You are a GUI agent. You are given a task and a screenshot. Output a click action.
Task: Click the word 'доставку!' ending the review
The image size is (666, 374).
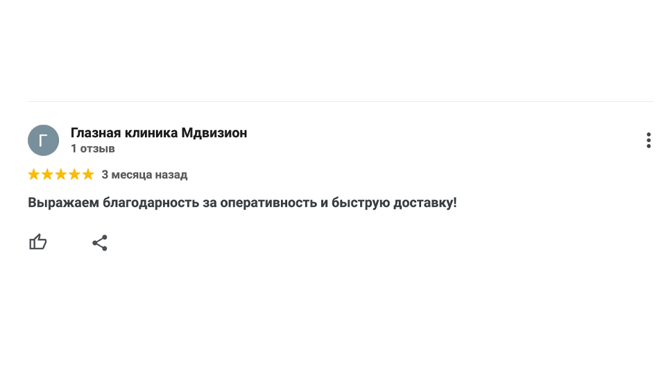425,203
